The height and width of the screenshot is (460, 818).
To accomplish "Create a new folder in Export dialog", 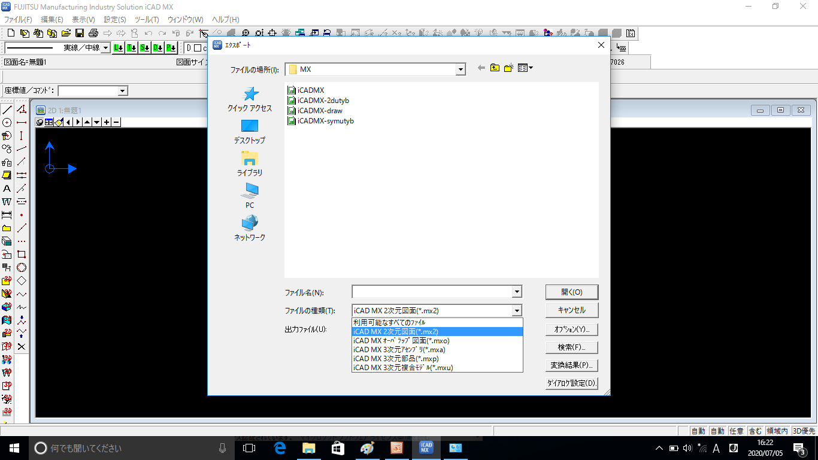I will tap(509, 68).
